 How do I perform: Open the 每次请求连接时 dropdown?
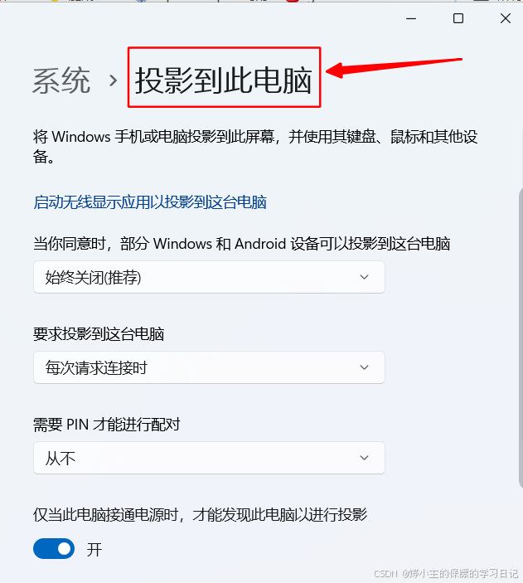(x=209, y=367)
